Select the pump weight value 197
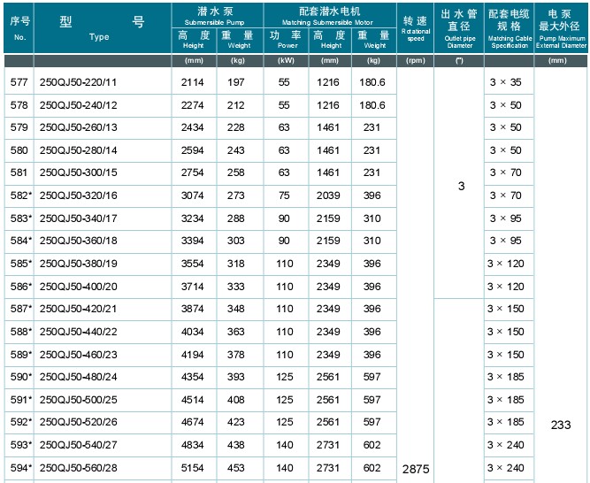 pos(235,82)
